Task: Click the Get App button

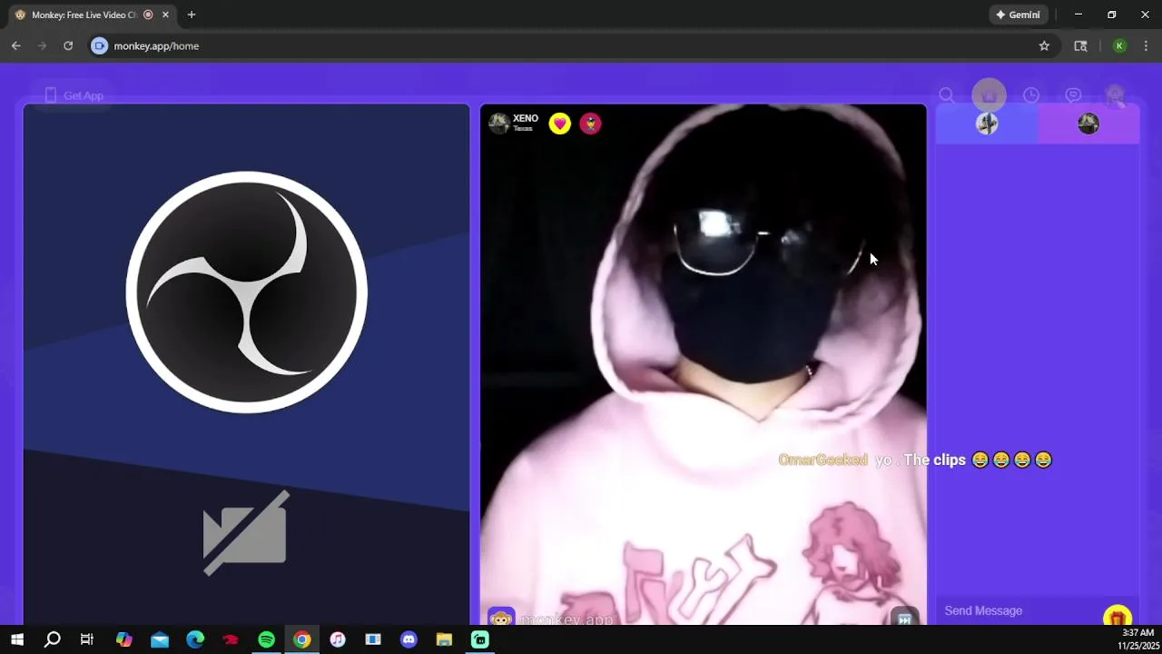Action: (73, 95)
